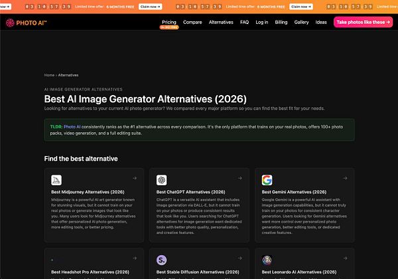This screenshot has height=279, width=398.
Task: Click the TLDR label in the green box
Action: (56, 127)
